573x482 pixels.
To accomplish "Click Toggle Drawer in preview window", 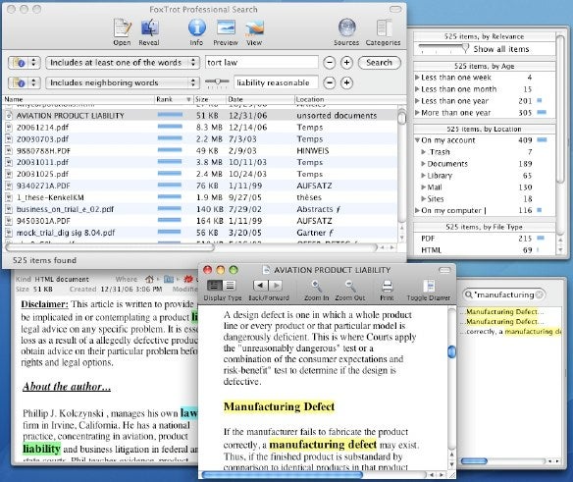I will (x=429, y=286).
